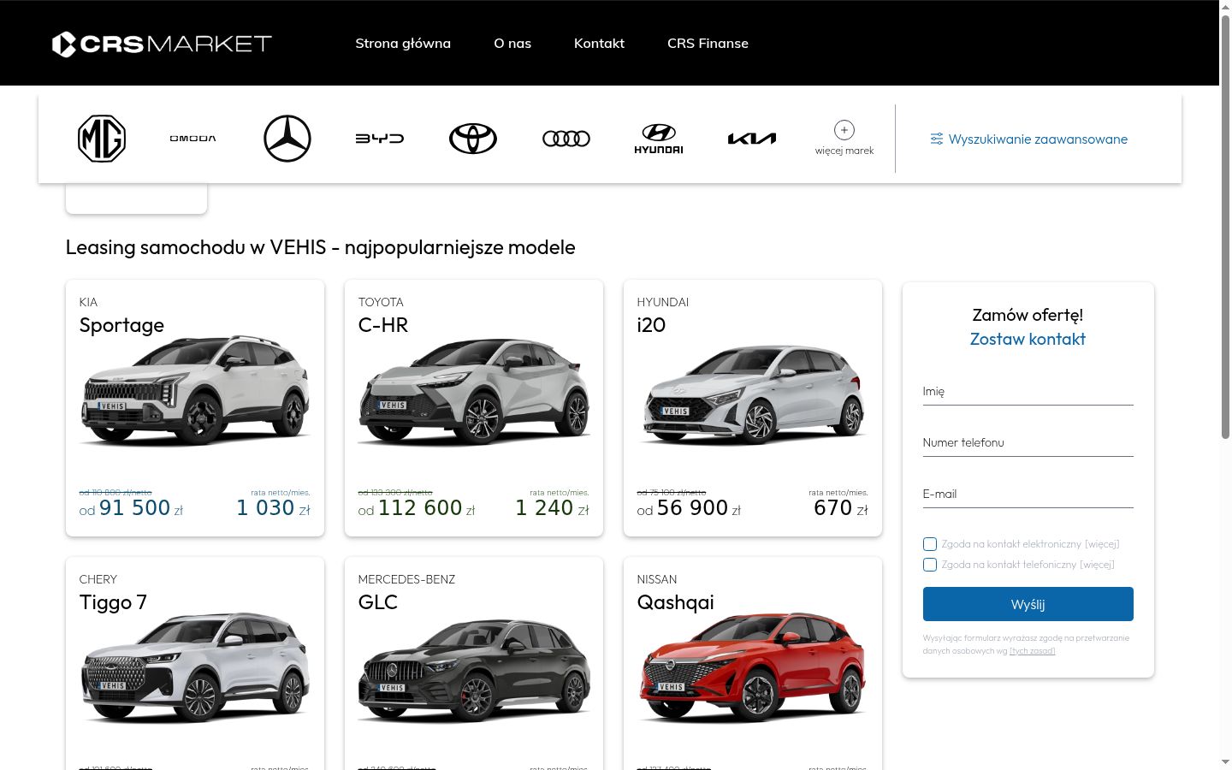This screenshot has width=1232, height=770.
Task: Click the 1 030 zł monthly rate
Action: [273, 508]
